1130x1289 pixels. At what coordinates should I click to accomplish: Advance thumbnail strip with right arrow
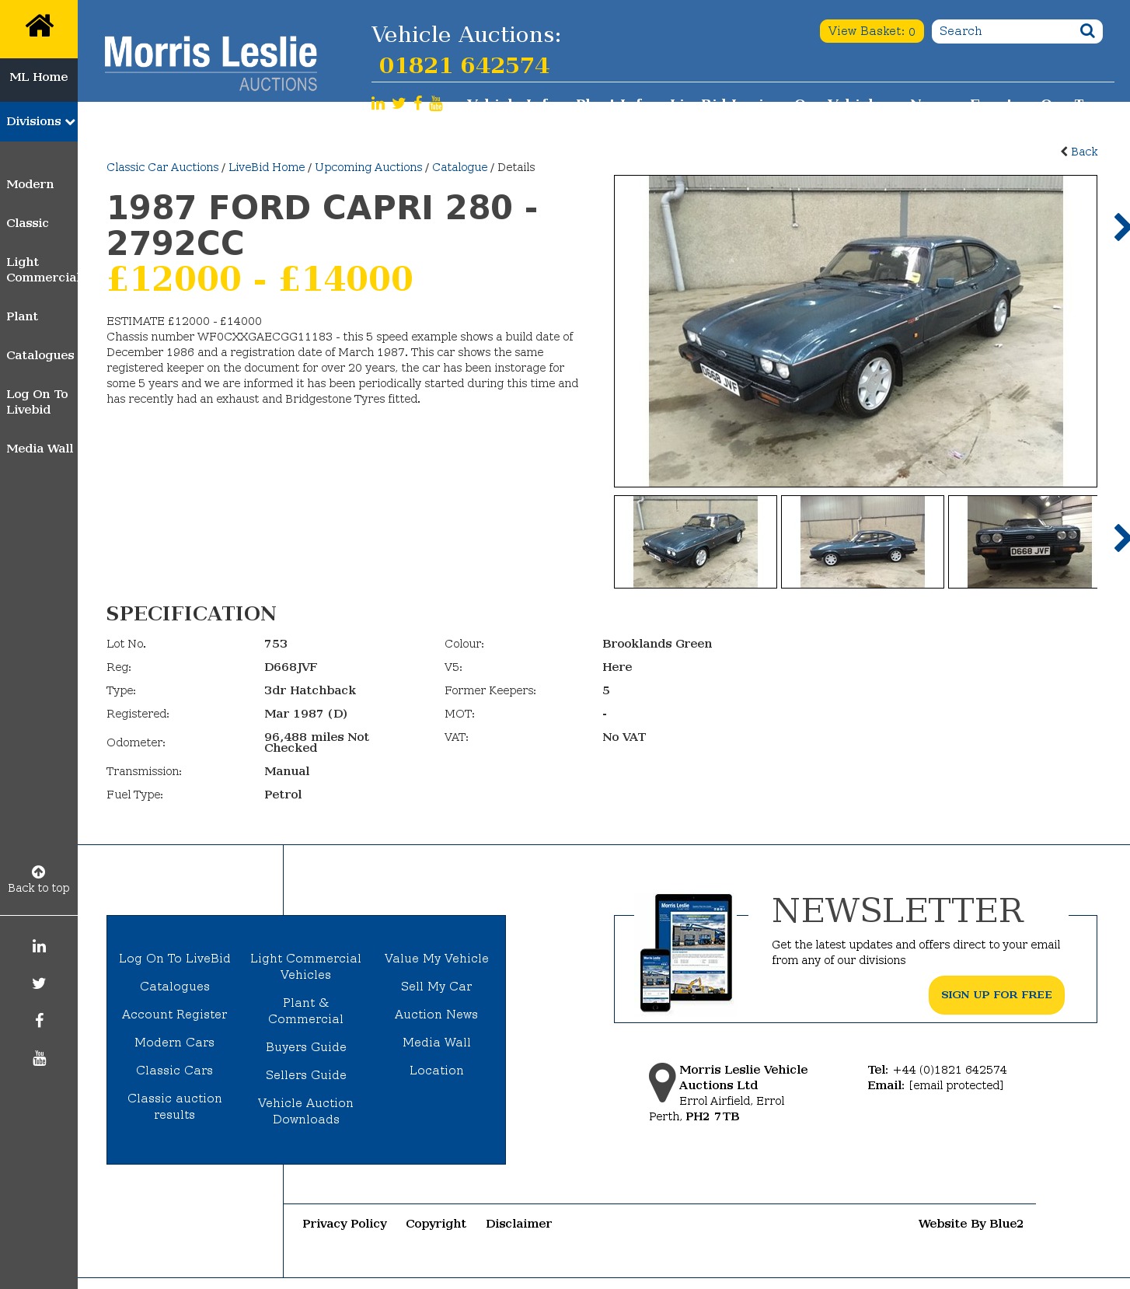[1121, 538]
